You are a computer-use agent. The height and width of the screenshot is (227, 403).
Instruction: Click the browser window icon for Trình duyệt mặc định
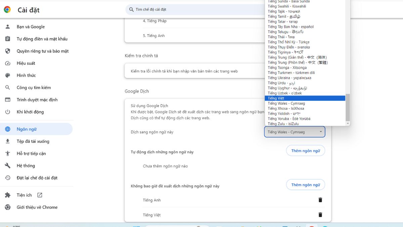coord(8,100)
